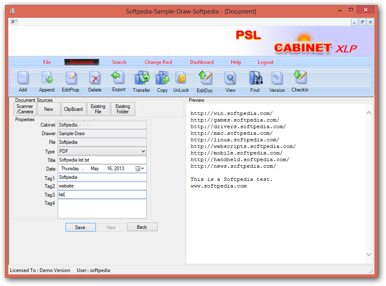Open the Search menu
The width and height of the screenshot is (386, 286).
(119, 62)
